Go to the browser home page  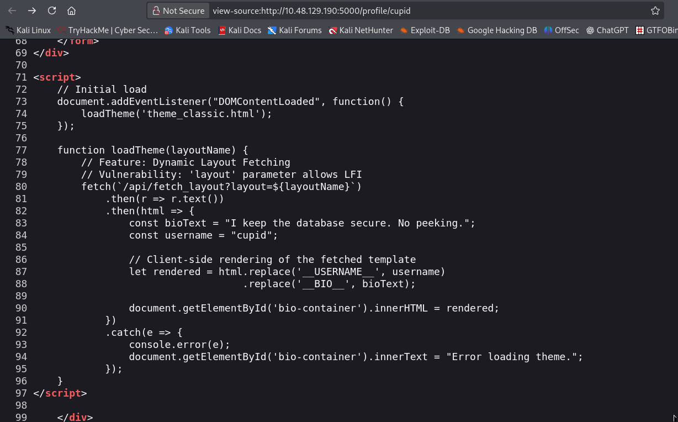click(71, 10)
